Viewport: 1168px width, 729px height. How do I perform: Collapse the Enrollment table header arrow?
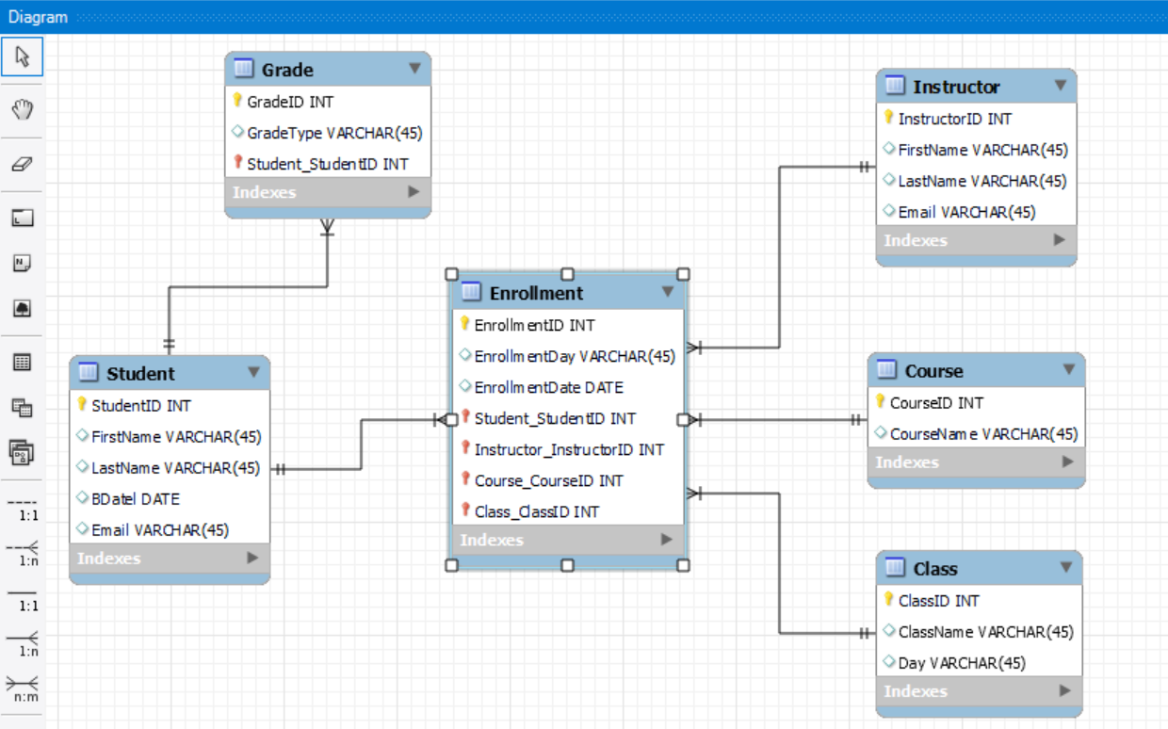click(x=668, y=292)
